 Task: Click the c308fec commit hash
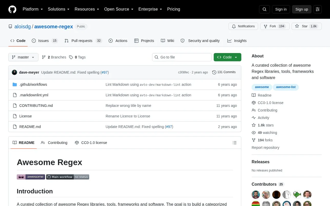184,72
